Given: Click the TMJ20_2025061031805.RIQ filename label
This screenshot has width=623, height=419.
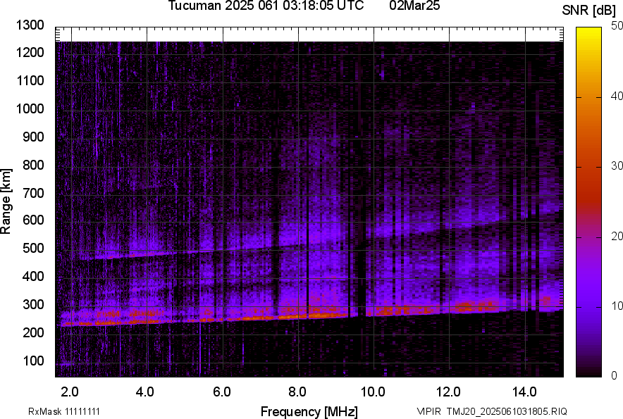Looking at the screenshot, I should [x=491, y=411].
